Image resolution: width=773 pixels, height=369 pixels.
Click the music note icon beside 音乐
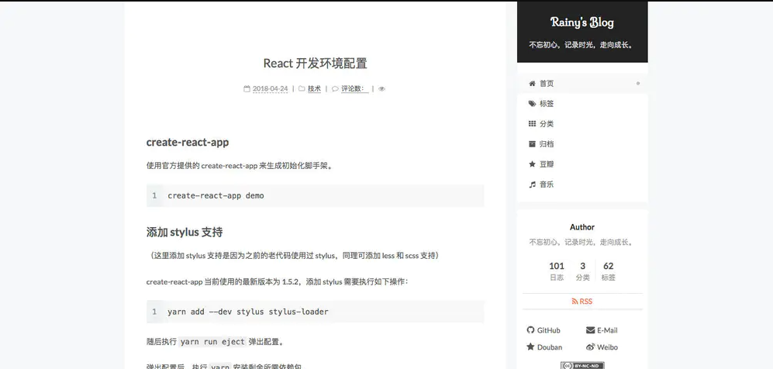pos(532,184)
